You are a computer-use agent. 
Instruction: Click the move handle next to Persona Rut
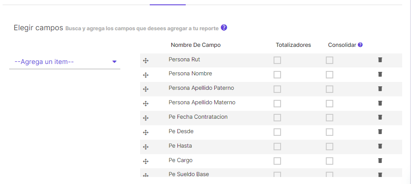click(x=146, y=60)
